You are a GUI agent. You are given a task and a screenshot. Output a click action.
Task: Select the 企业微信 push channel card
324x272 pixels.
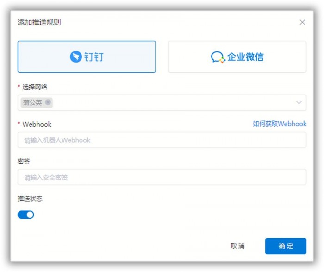pos(237,57)
